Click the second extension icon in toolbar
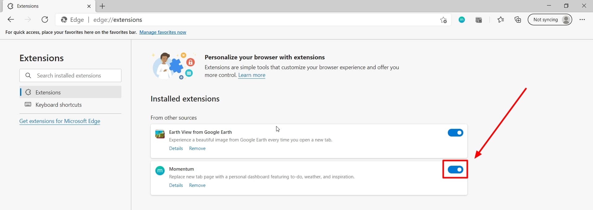 pos(479,20)
